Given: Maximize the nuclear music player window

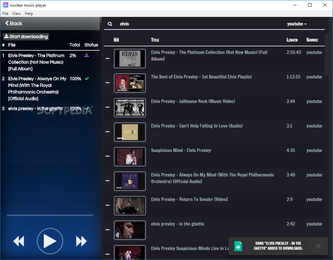Looking at the screenshot, I should click(309, 5).
